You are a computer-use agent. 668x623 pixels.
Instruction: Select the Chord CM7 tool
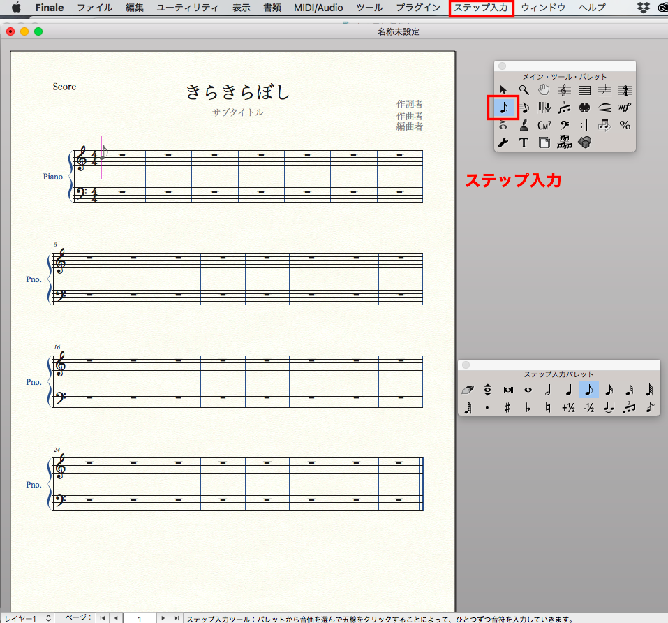coord(544,125)
